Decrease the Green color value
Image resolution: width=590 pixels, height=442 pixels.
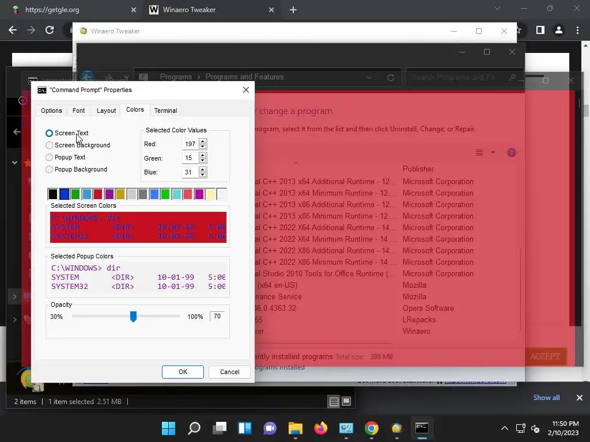tap(202, 161)
